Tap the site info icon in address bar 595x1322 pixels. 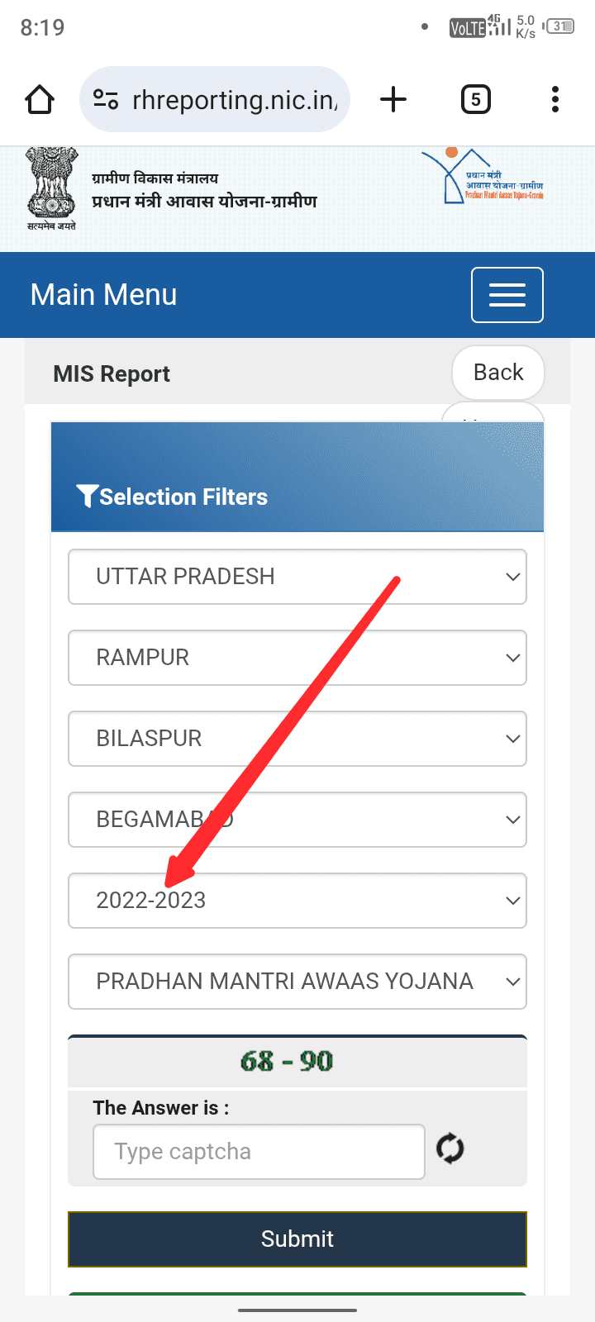point(106,100)
